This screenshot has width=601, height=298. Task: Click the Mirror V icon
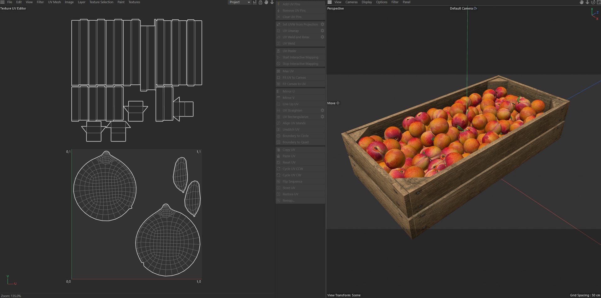[278, 98]
